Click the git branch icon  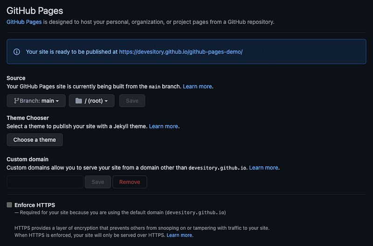(x=16, y=101)
